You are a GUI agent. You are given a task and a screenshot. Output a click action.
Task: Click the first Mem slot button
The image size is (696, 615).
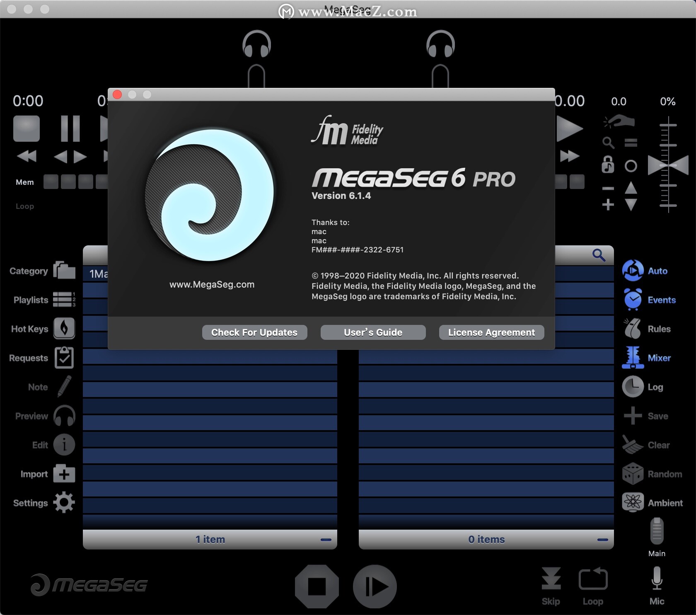[51, 182]
